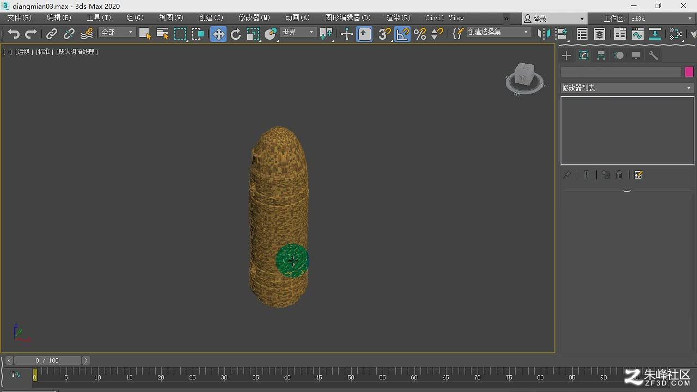Switch to the Display panel tab
This screenshot has width=697, height=392.
636,56
